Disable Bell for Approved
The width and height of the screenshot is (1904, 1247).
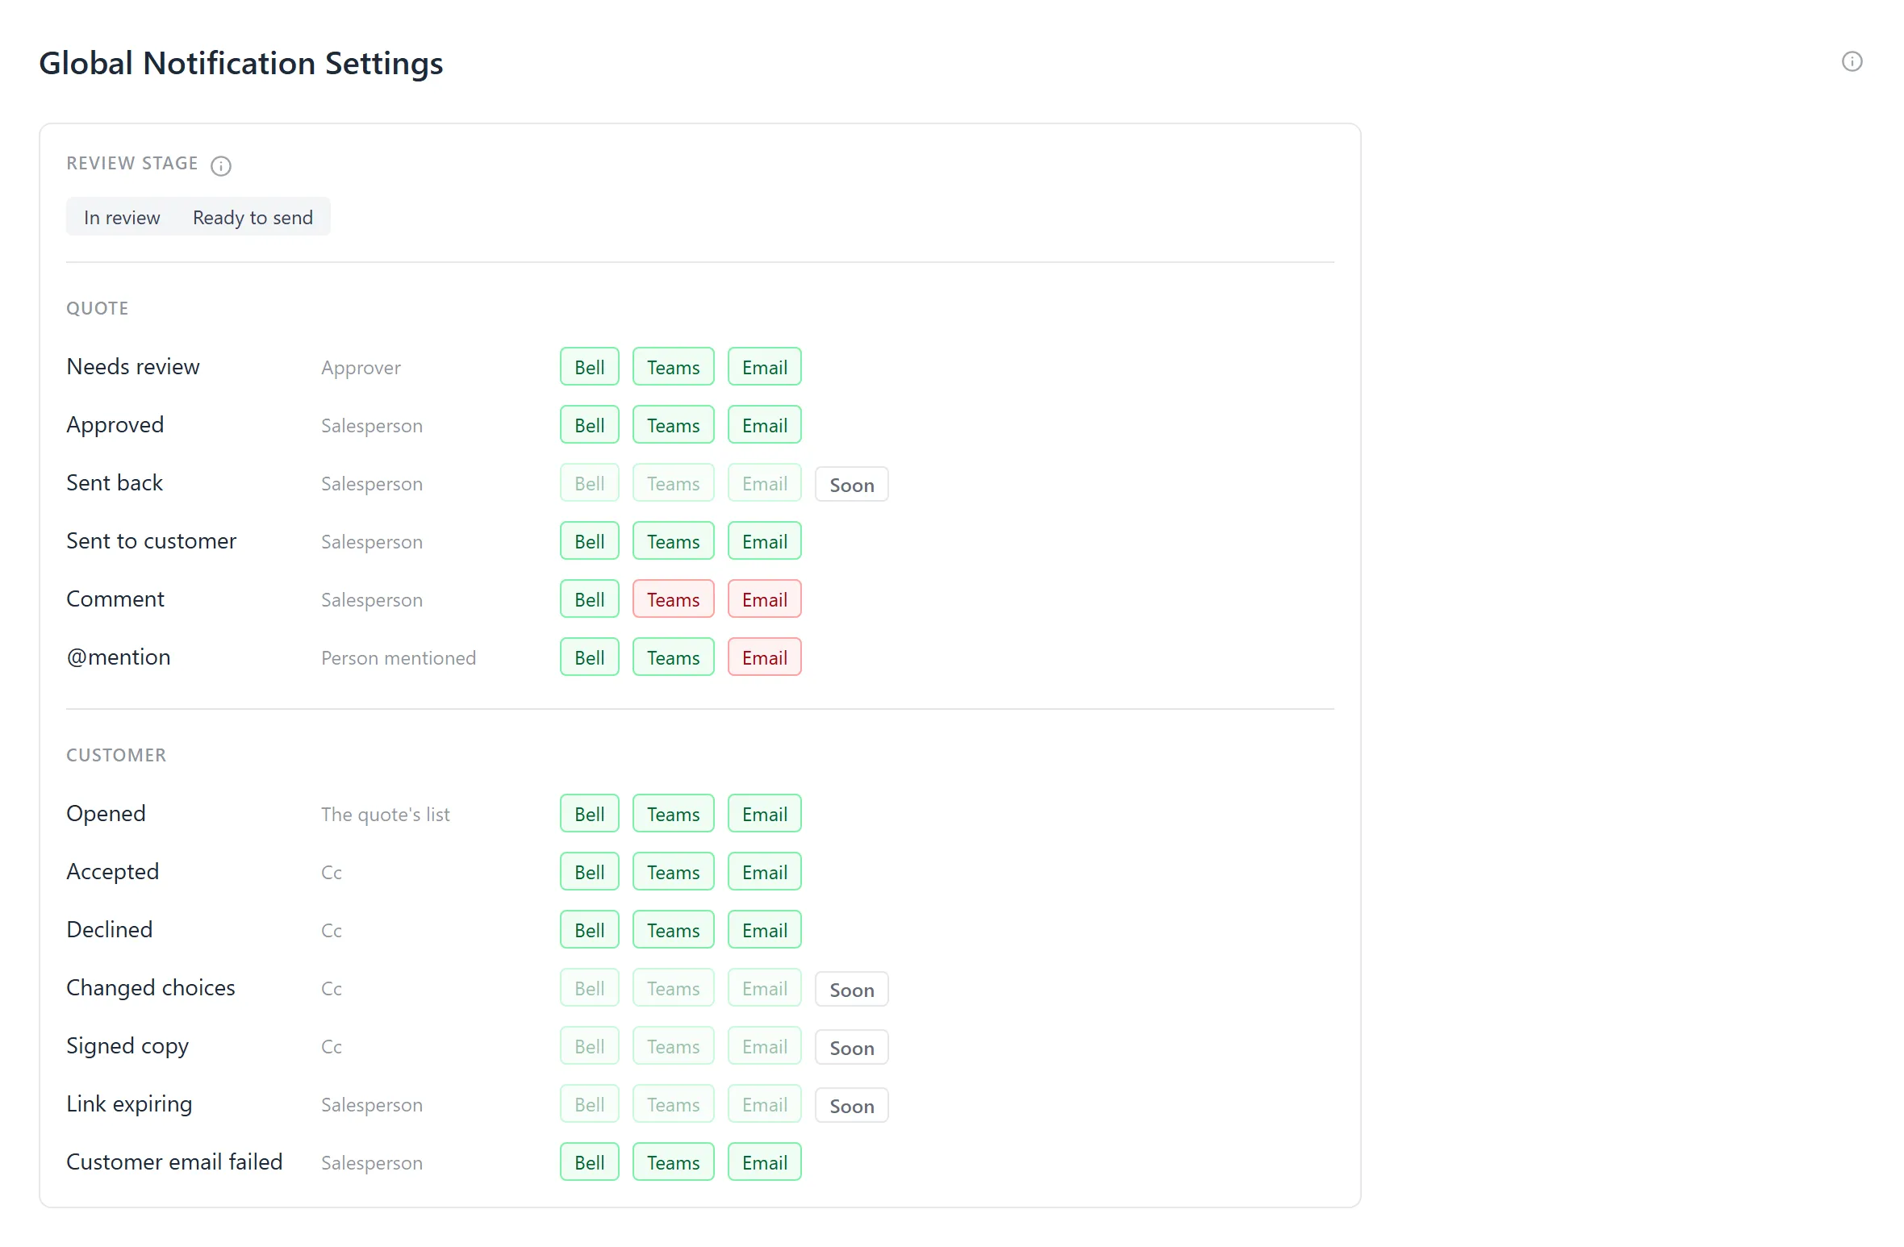(x=590, y=425)
